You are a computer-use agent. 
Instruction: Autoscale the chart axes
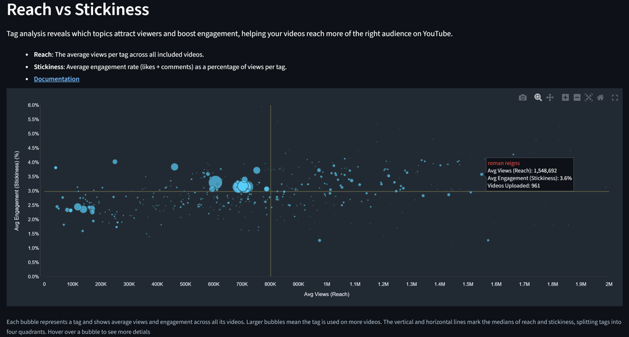click(x=588, y=97)
